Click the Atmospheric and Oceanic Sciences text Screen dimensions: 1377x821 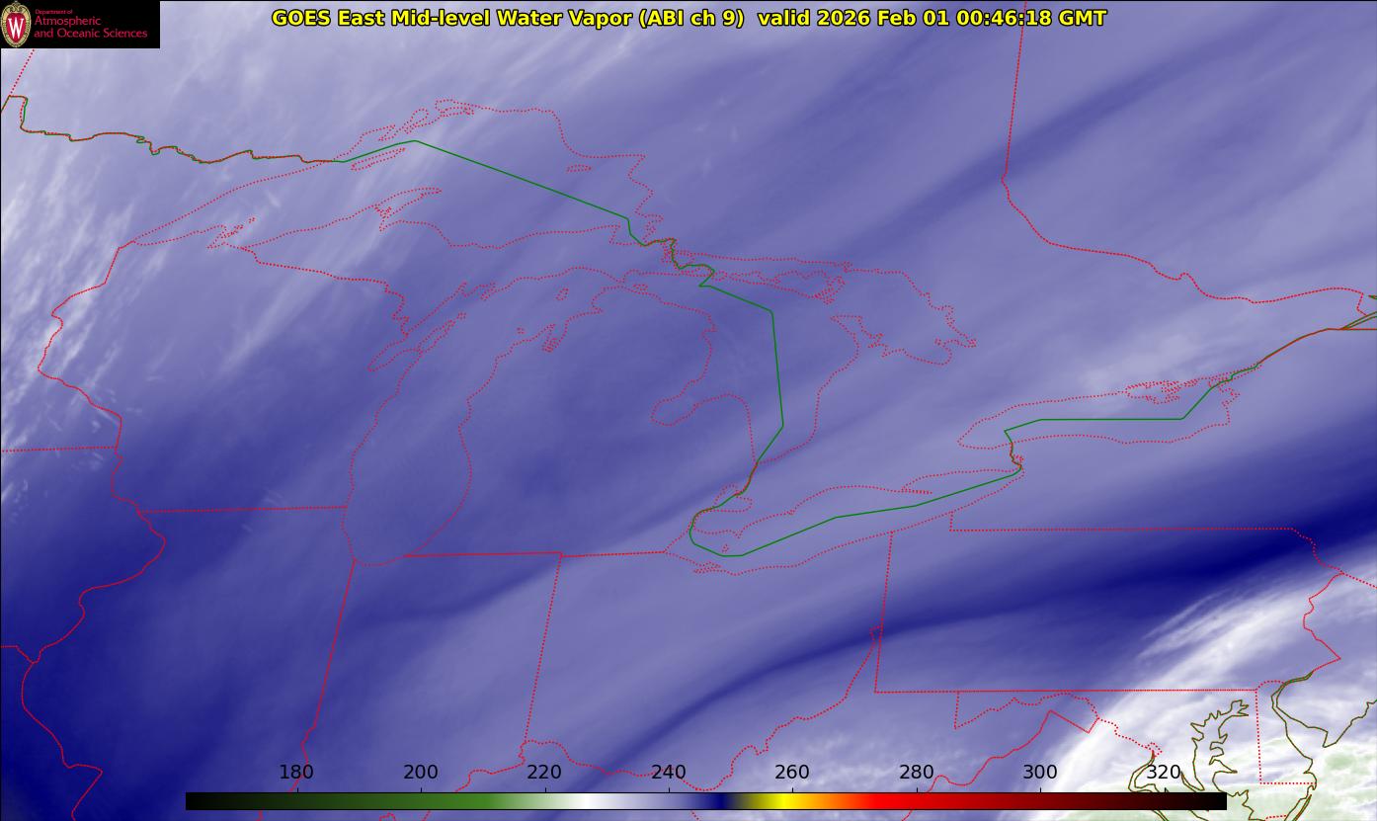(x=91, y=27)
